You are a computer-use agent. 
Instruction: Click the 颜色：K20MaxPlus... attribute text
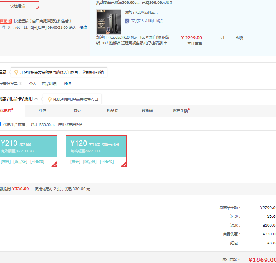point(141,12)
